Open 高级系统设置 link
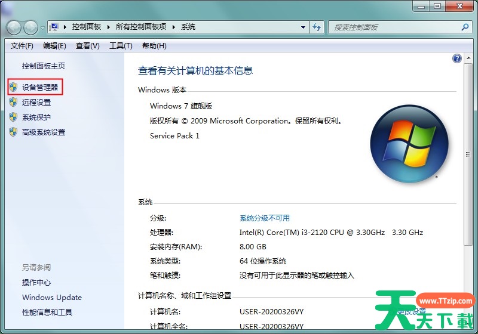 44,132
